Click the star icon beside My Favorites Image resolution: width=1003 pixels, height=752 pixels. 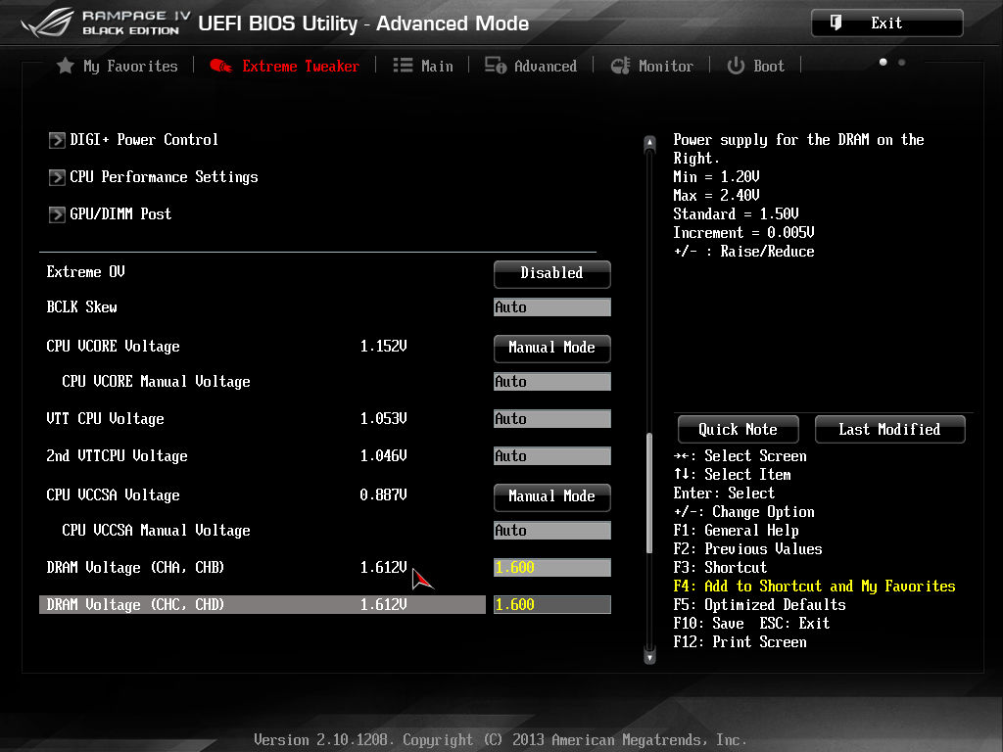66,66
